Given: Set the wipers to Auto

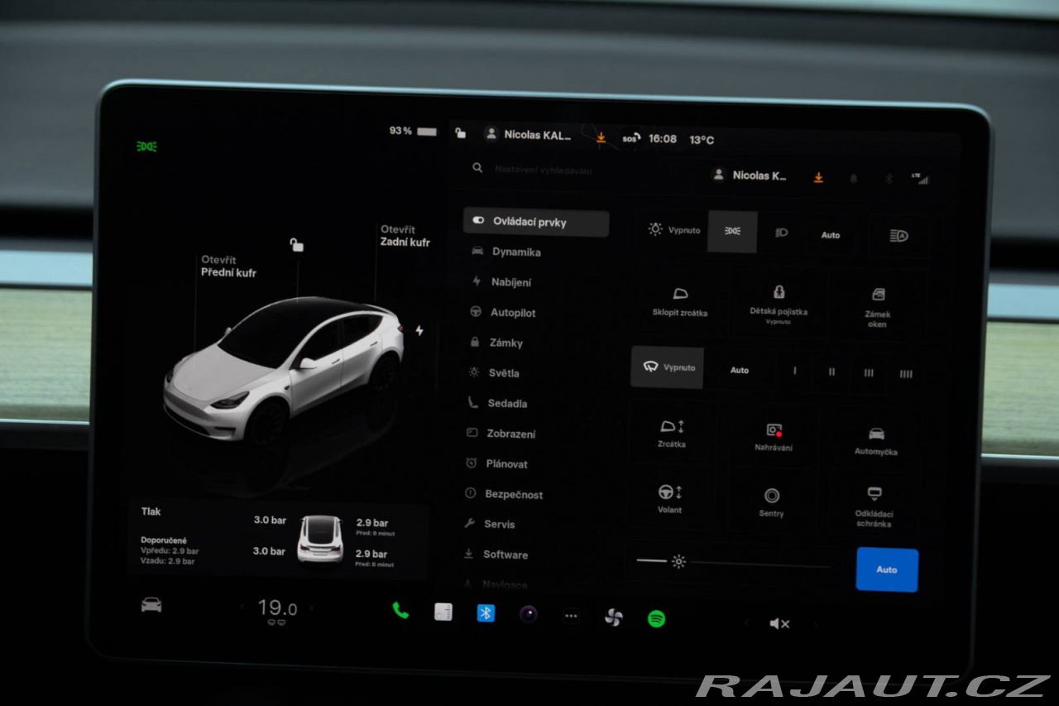Looking at the screenshot, I should point(739,370).
